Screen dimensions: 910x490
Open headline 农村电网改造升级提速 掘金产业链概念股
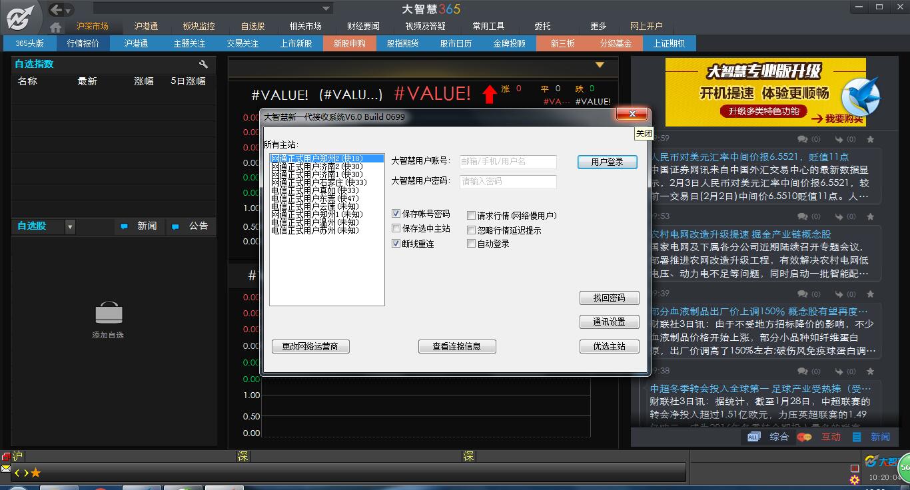(741, 234)
